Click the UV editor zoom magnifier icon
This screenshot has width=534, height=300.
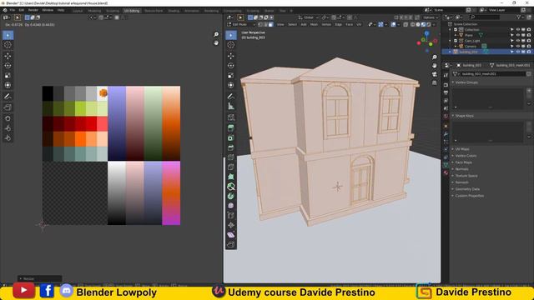coord(216,34)
